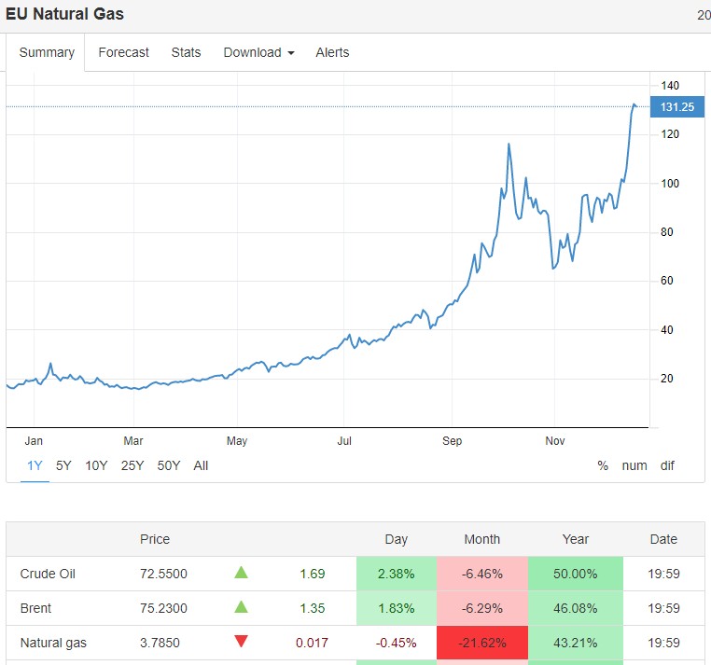
Task: Choose the 50Y time range
Action: coord(169,465)
